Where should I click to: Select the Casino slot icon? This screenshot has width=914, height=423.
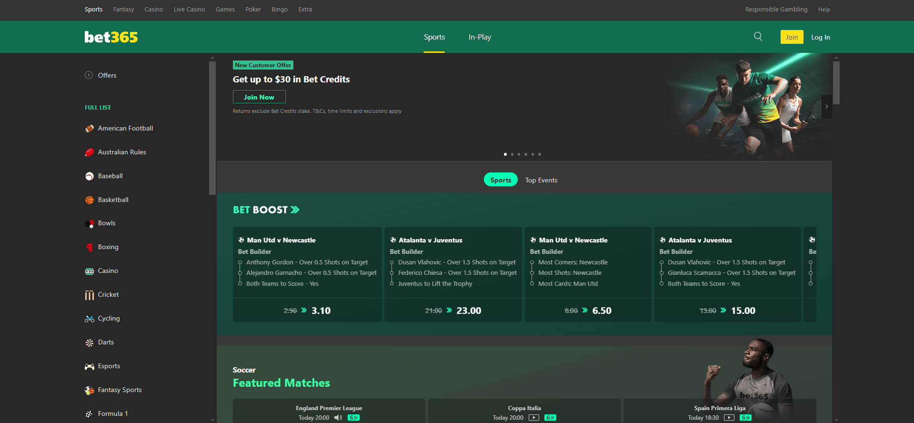(89, 271)
